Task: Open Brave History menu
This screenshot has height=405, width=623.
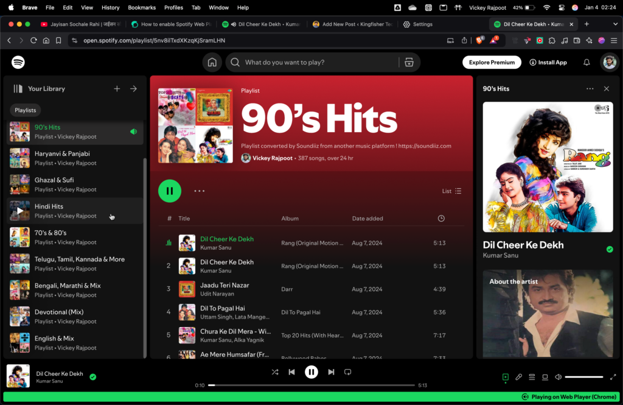Action: coord(111,7)
